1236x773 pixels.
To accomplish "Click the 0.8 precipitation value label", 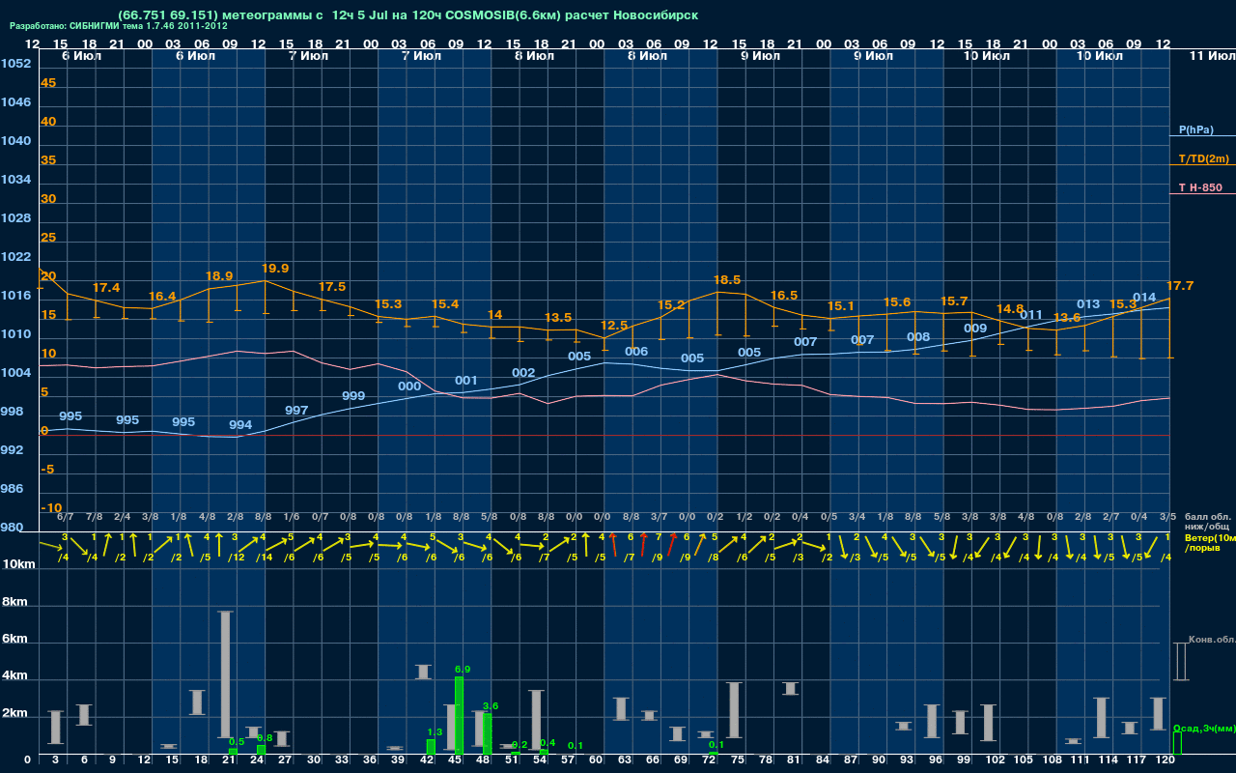I will [x=265, y=737].
